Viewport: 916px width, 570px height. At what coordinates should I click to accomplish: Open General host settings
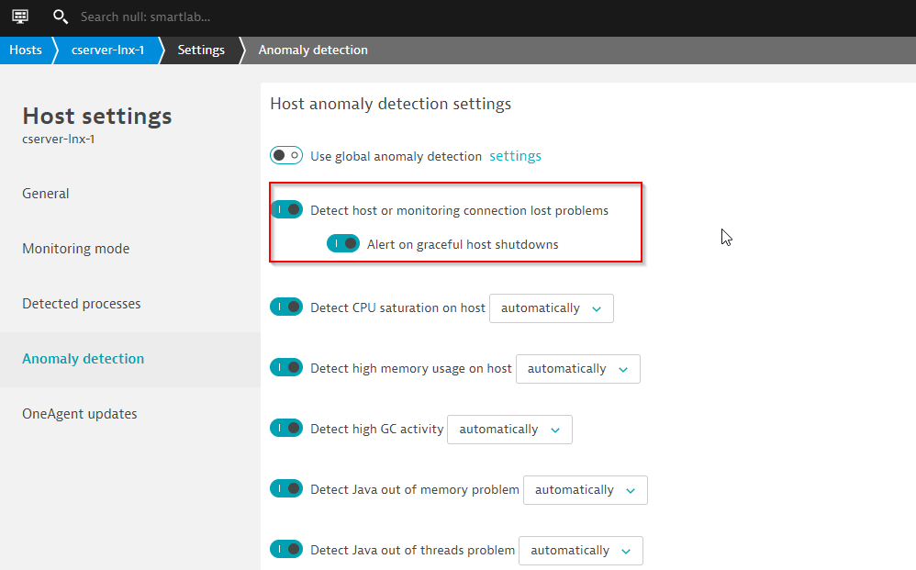tap(46, 194)
